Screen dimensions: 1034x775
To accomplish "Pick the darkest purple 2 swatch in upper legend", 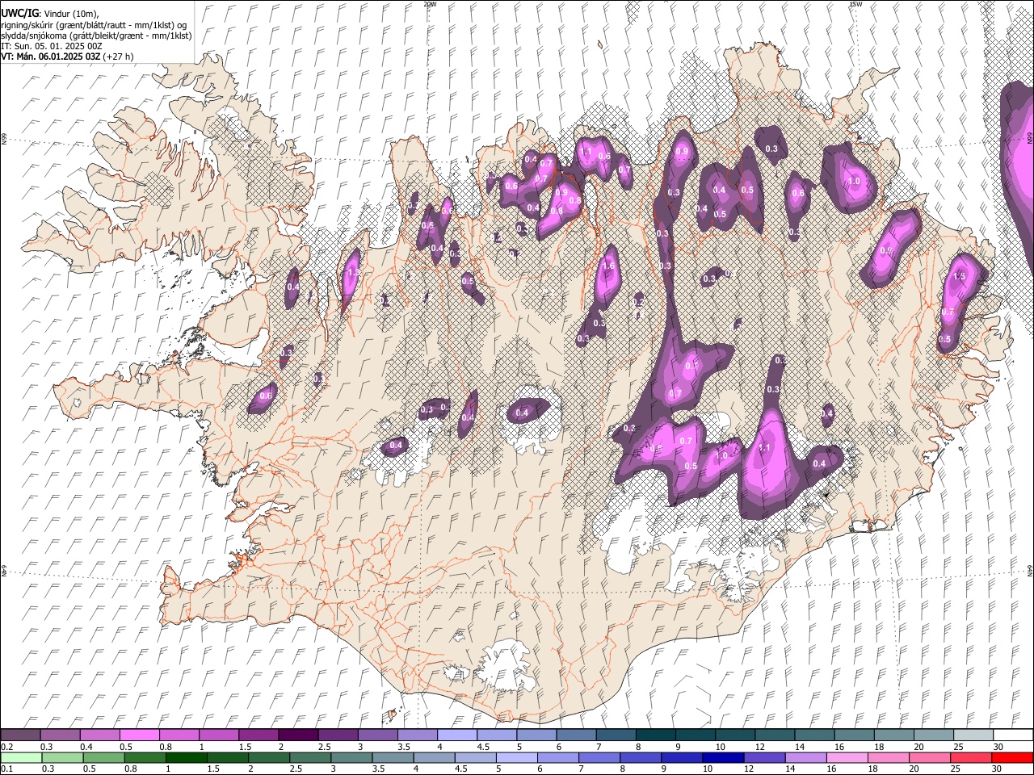I will tap(297, 735).
